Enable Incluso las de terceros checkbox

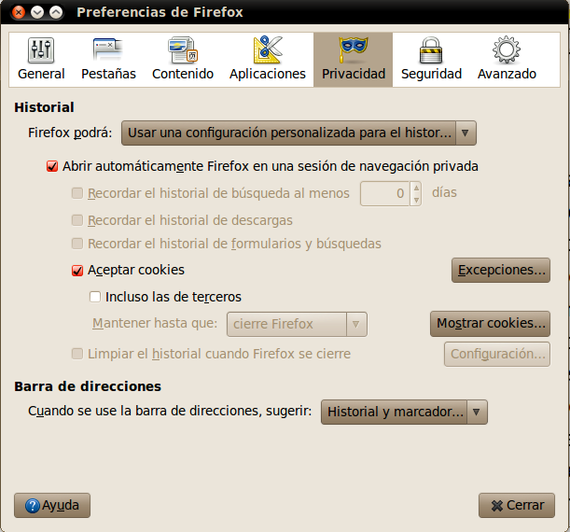coord(95,297)
